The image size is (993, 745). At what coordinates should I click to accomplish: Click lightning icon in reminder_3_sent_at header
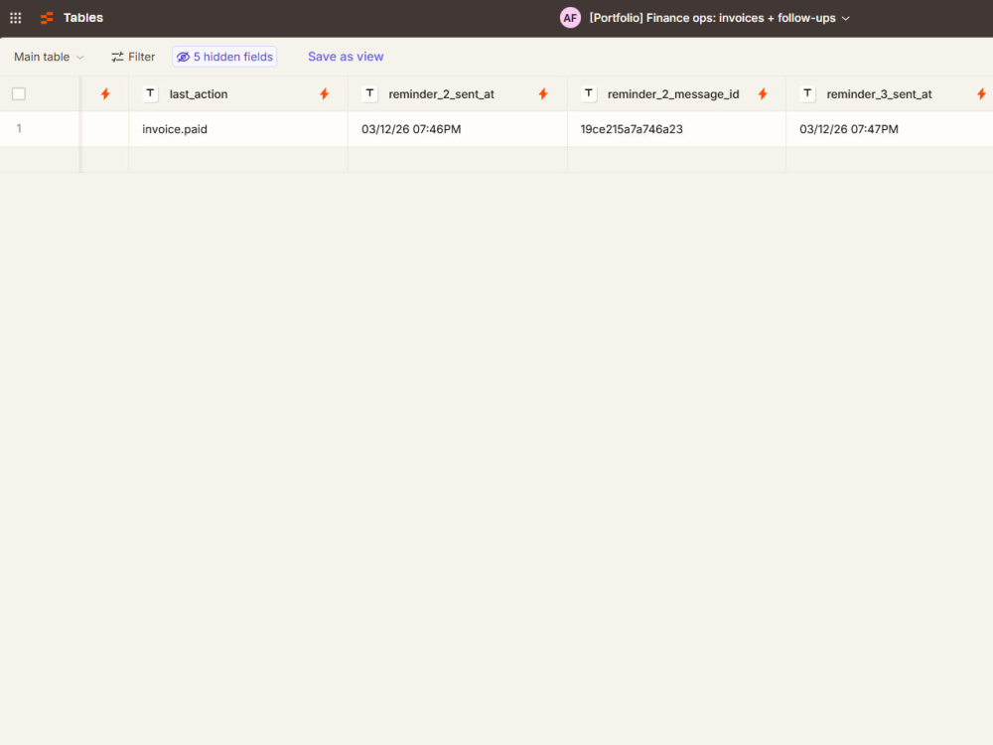tap(981, 93)
